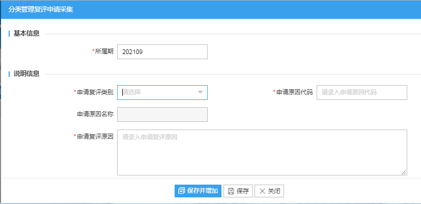The width and height of the screenshot is (421, 204).
Task: Click into the 申请复评原因 text area
Action: point(262,152)
